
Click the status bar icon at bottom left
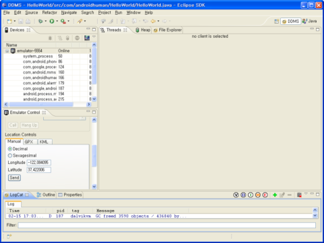(9, 236)
